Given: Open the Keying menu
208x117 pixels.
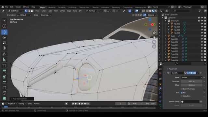Looking at the screenshot, I should (22, 104).
